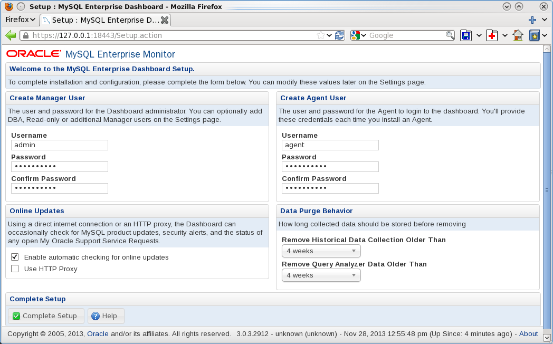553x344 pixels.
Task: Open a new tab with the plus icon
Action: point(532,20)
